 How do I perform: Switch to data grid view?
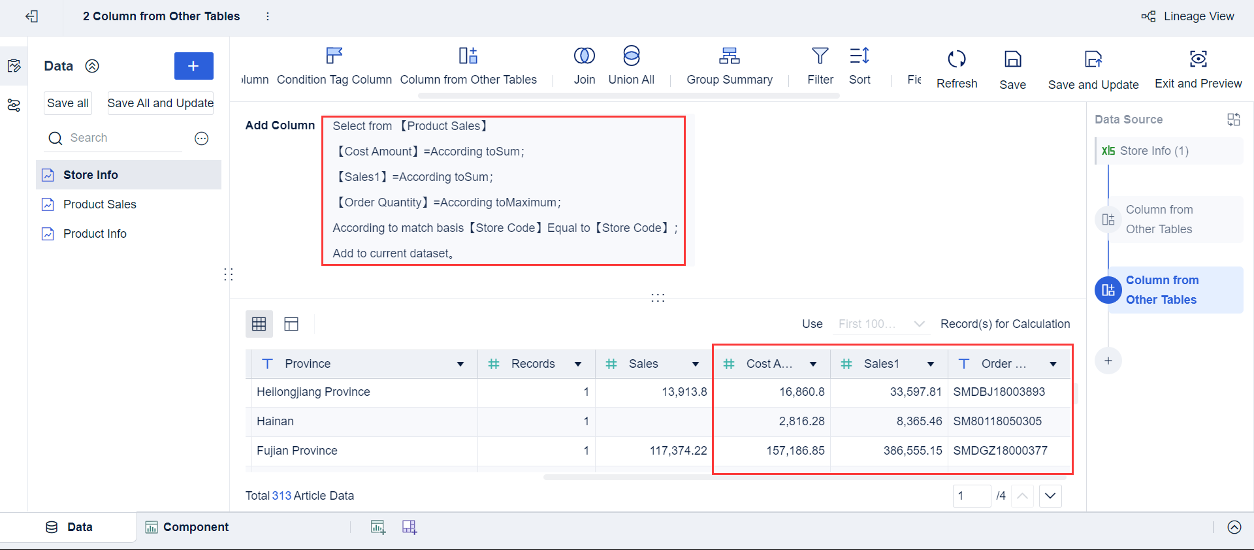(259, 324)
